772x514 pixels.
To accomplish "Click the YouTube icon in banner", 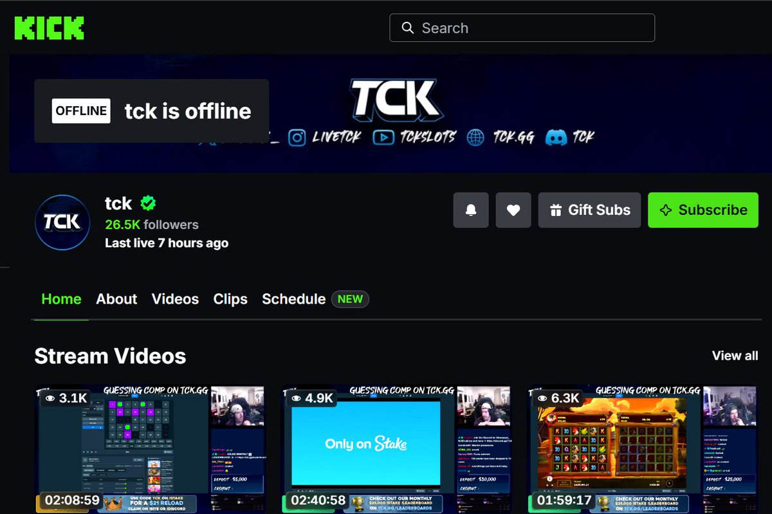I will (383, 137).
